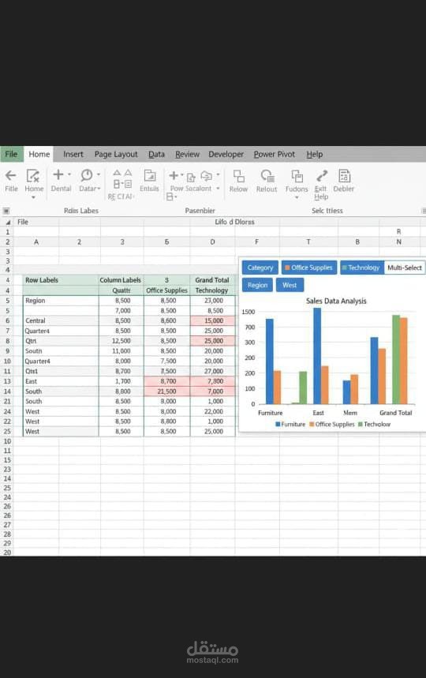Viewport: 426px width, 678px height.
Task: Click the Relout ribbon icon
Action: [x=267, y=175]
